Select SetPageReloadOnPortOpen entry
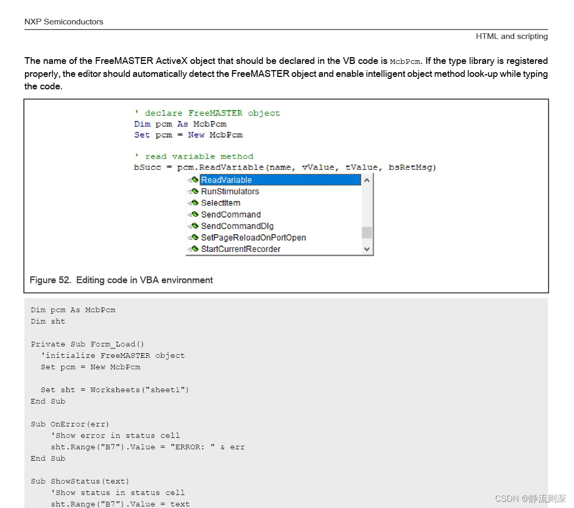This screenshot has width=574, height=508. pyautogui.click(x=253, y=237)
